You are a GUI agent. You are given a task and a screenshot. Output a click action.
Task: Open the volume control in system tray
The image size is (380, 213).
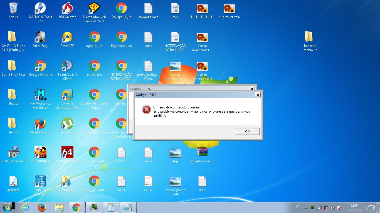[x=332, y=207]
